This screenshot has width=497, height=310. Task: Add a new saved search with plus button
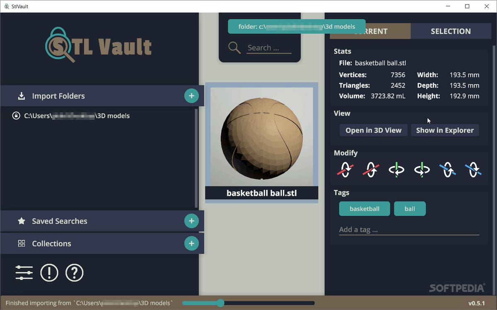(x=191, y=221)
